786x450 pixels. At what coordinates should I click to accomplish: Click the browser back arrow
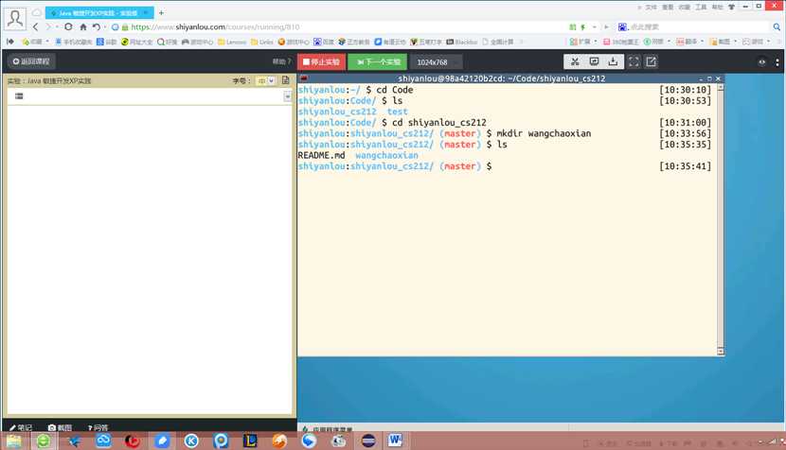tap(35, 27)
